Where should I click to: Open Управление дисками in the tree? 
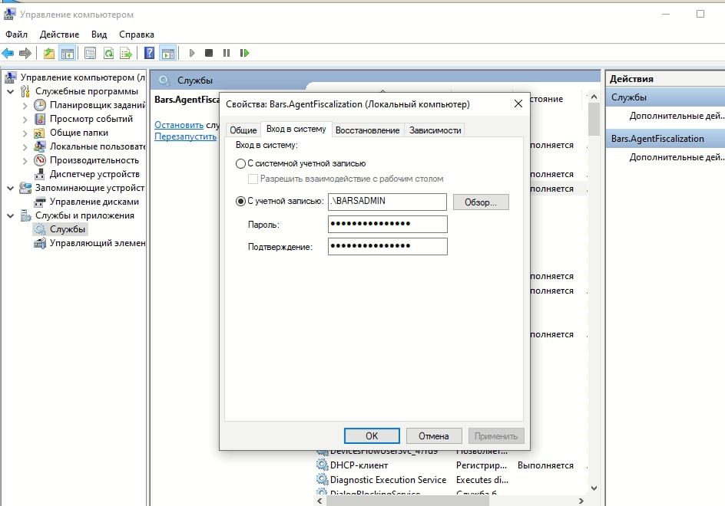coord(94,202)
